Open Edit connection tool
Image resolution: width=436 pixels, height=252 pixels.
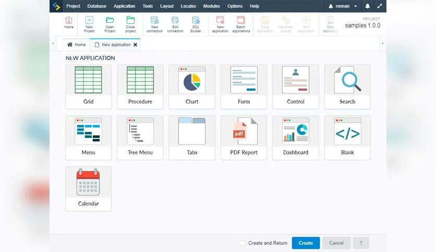(x=175, y=24)
